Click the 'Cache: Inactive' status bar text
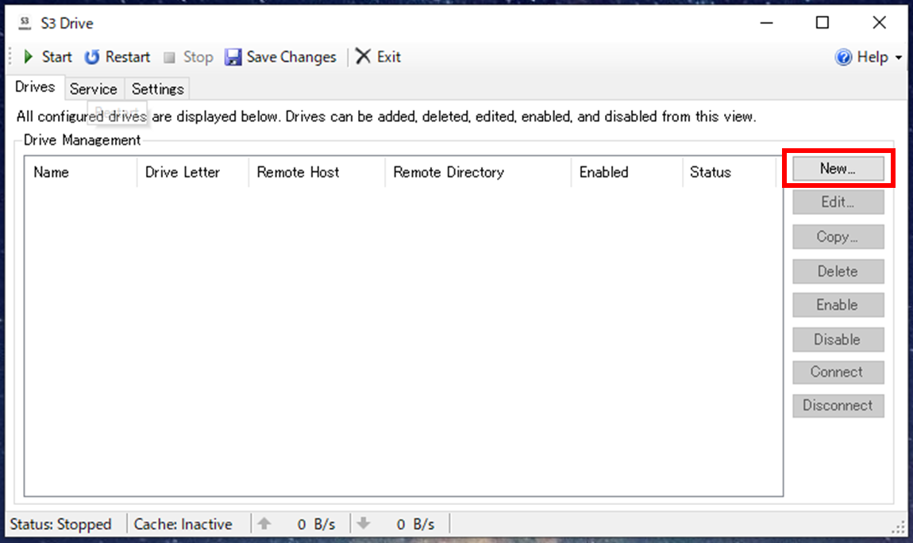Image resolution: width=913 pixels, height=543 pixels. (183, 525)
